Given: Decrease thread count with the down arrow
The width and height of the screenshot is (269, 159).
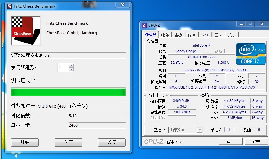Looking at the screenshot, I should coord(71,70).
